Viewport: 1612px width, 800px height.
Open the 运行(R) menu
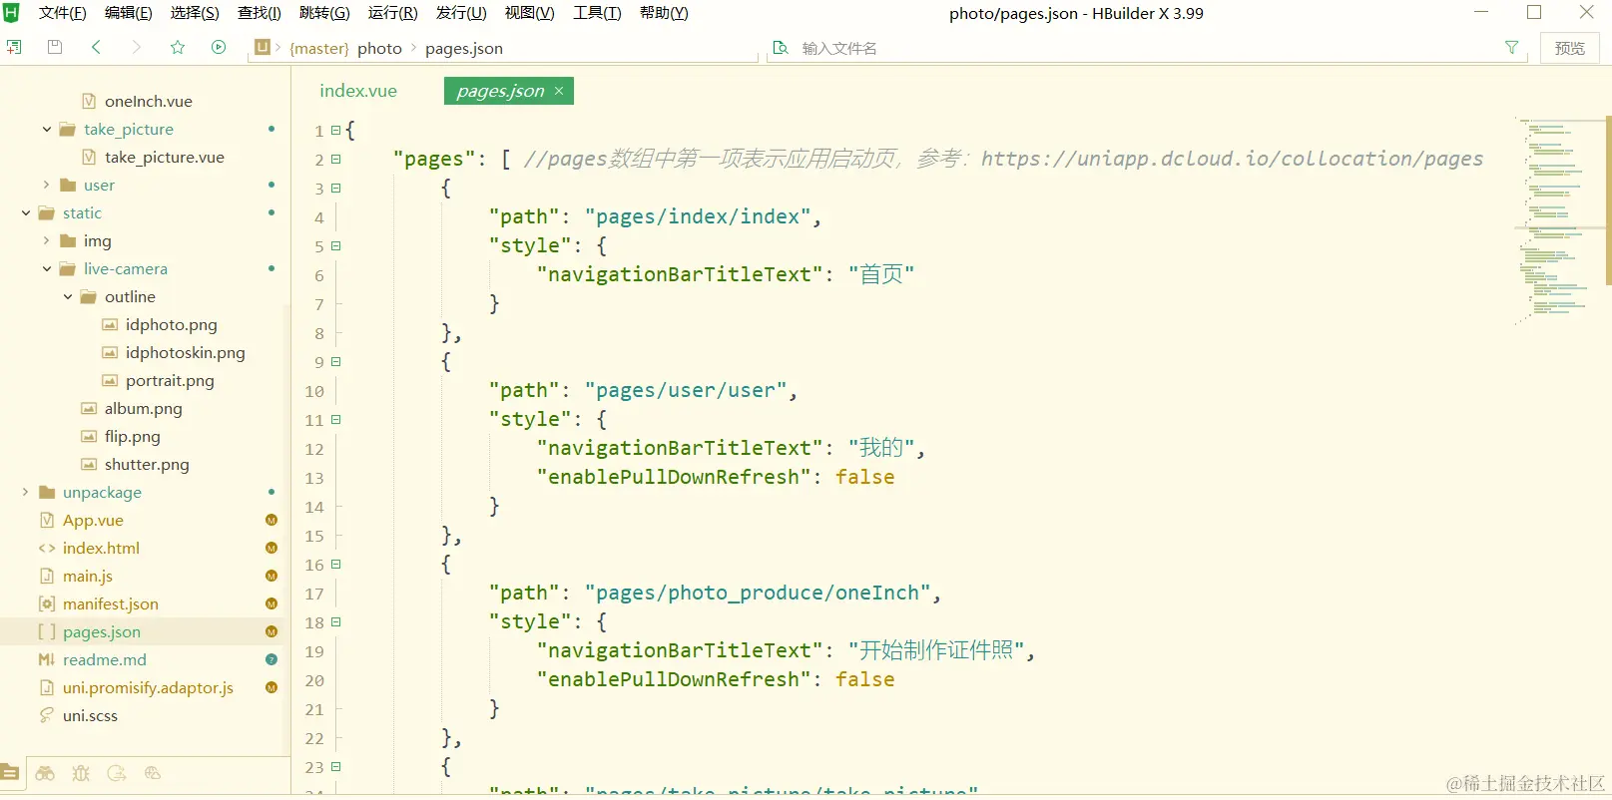[x=393, y=13]
